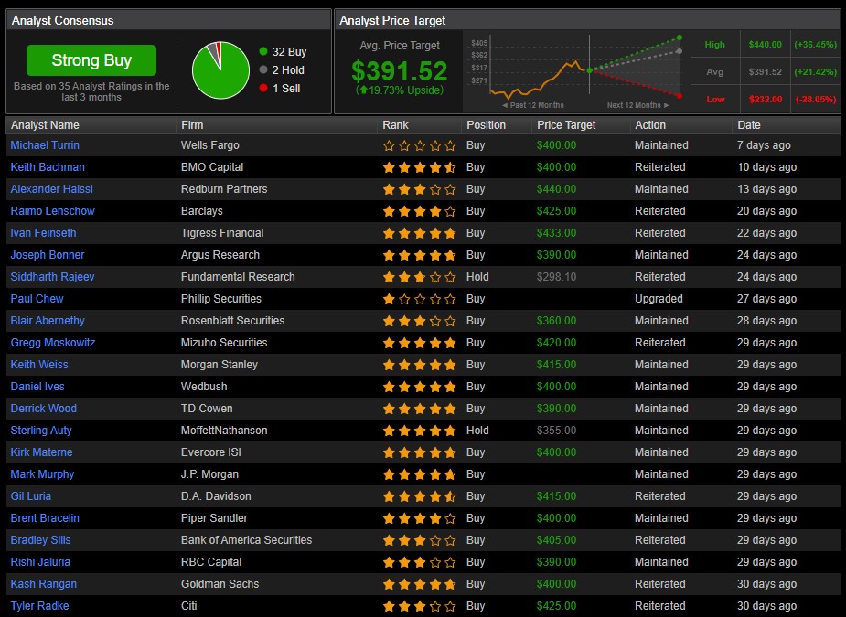Open Ivan Feinseth analyst link

pos(43,233)
